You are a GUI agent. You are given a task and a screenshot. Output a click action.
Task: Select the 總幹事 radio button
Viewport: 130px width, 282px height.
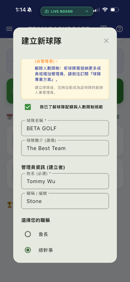pyautogui.click(x=28, y=250)
